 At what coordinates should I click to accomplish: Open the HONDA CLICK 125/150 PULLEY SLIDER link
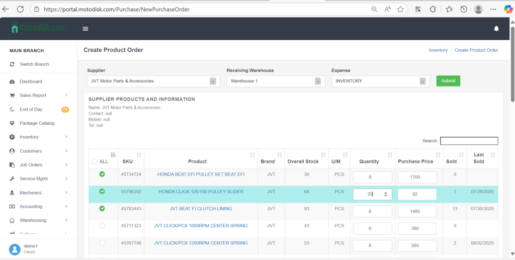tap(201, 192)
